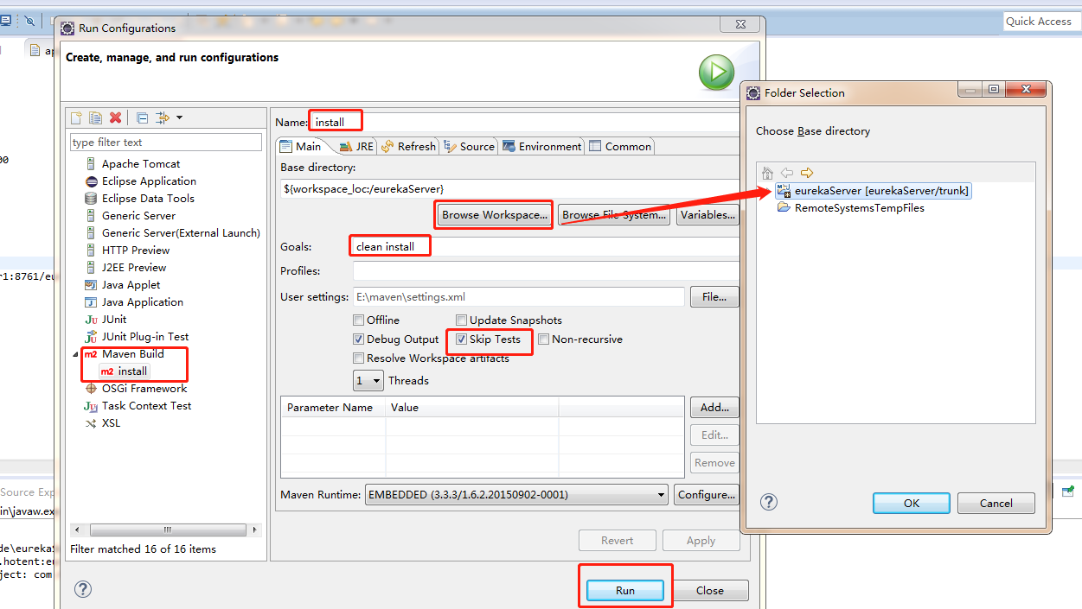1082x609 pixels.
Task: Click the help icon in Run Configurations
Action: point(82,589)
